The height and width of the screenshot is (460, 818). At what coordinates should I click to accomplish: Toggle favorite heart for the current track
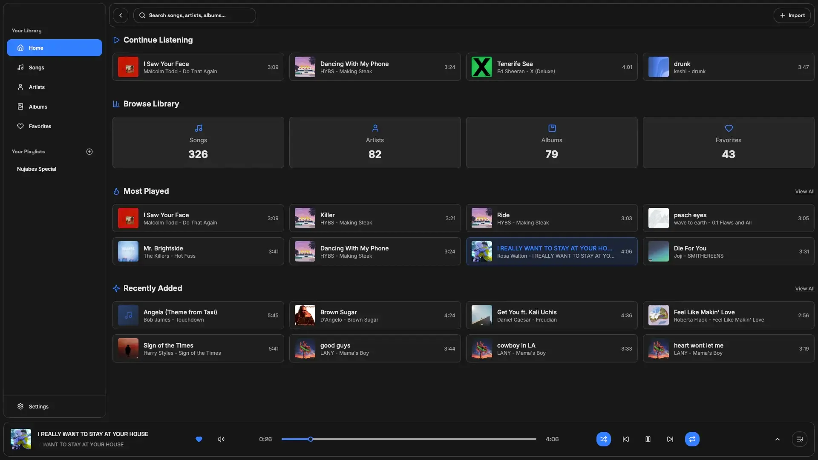(x=199, y=439)
